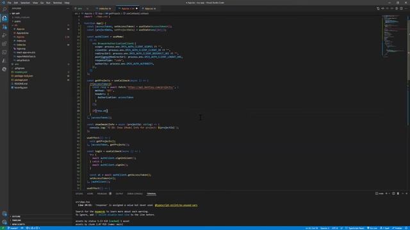Expand the node_modules folder
The height and width of the screenshot is (230, 410).
(22, 17)
